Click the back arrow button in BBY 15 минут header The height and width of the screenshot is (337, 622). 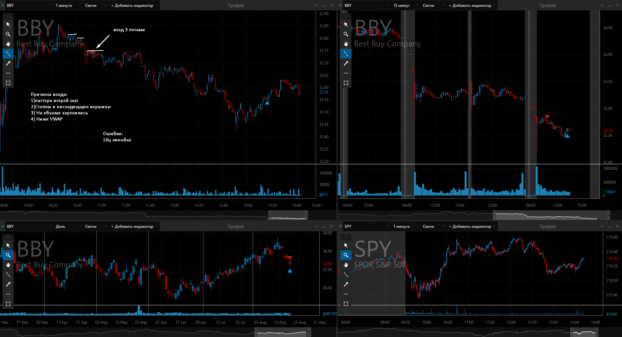tap(602, 5)
